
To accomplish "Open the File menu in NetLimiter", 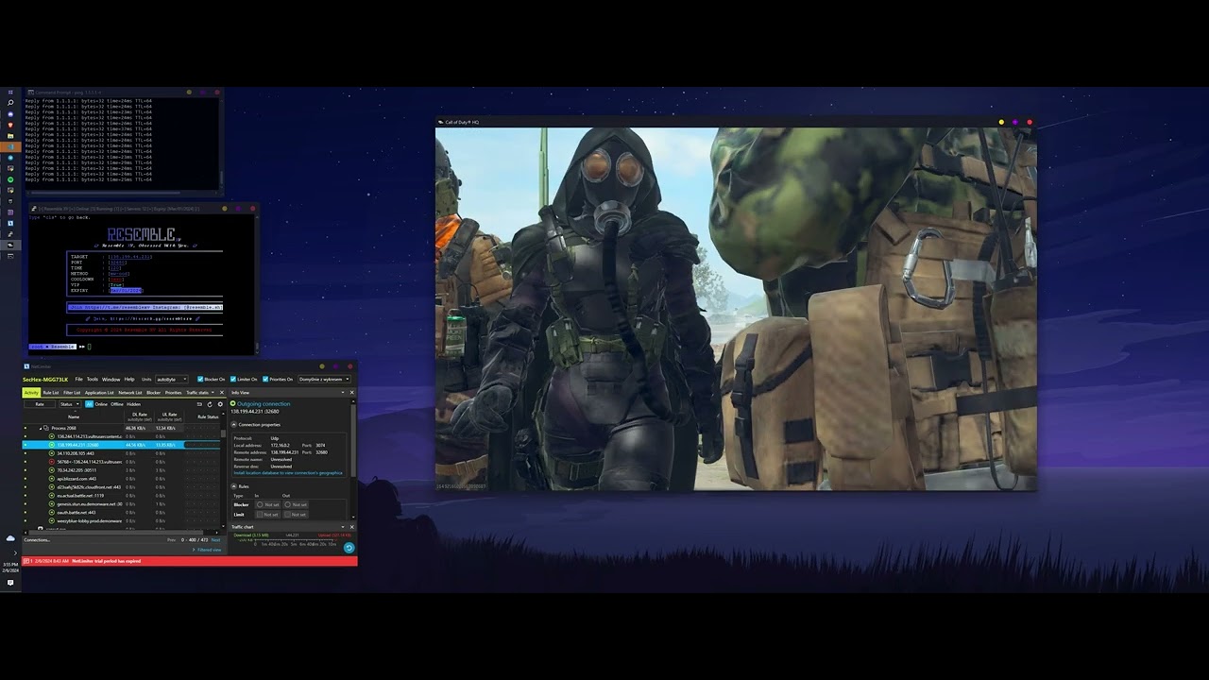I will coord(79,379).
